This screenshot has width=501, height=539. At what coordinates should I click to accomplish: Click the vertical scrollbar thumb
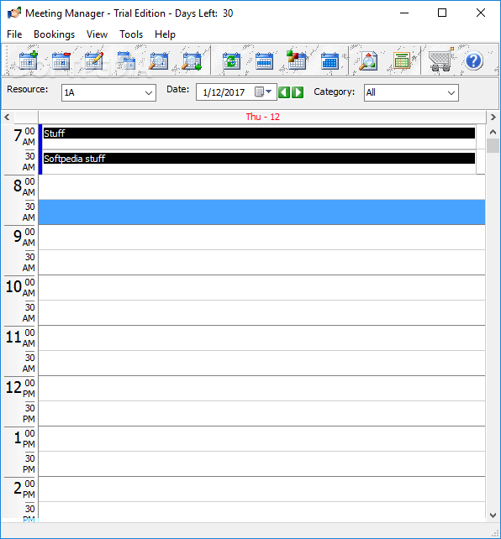tap(493, 145)
